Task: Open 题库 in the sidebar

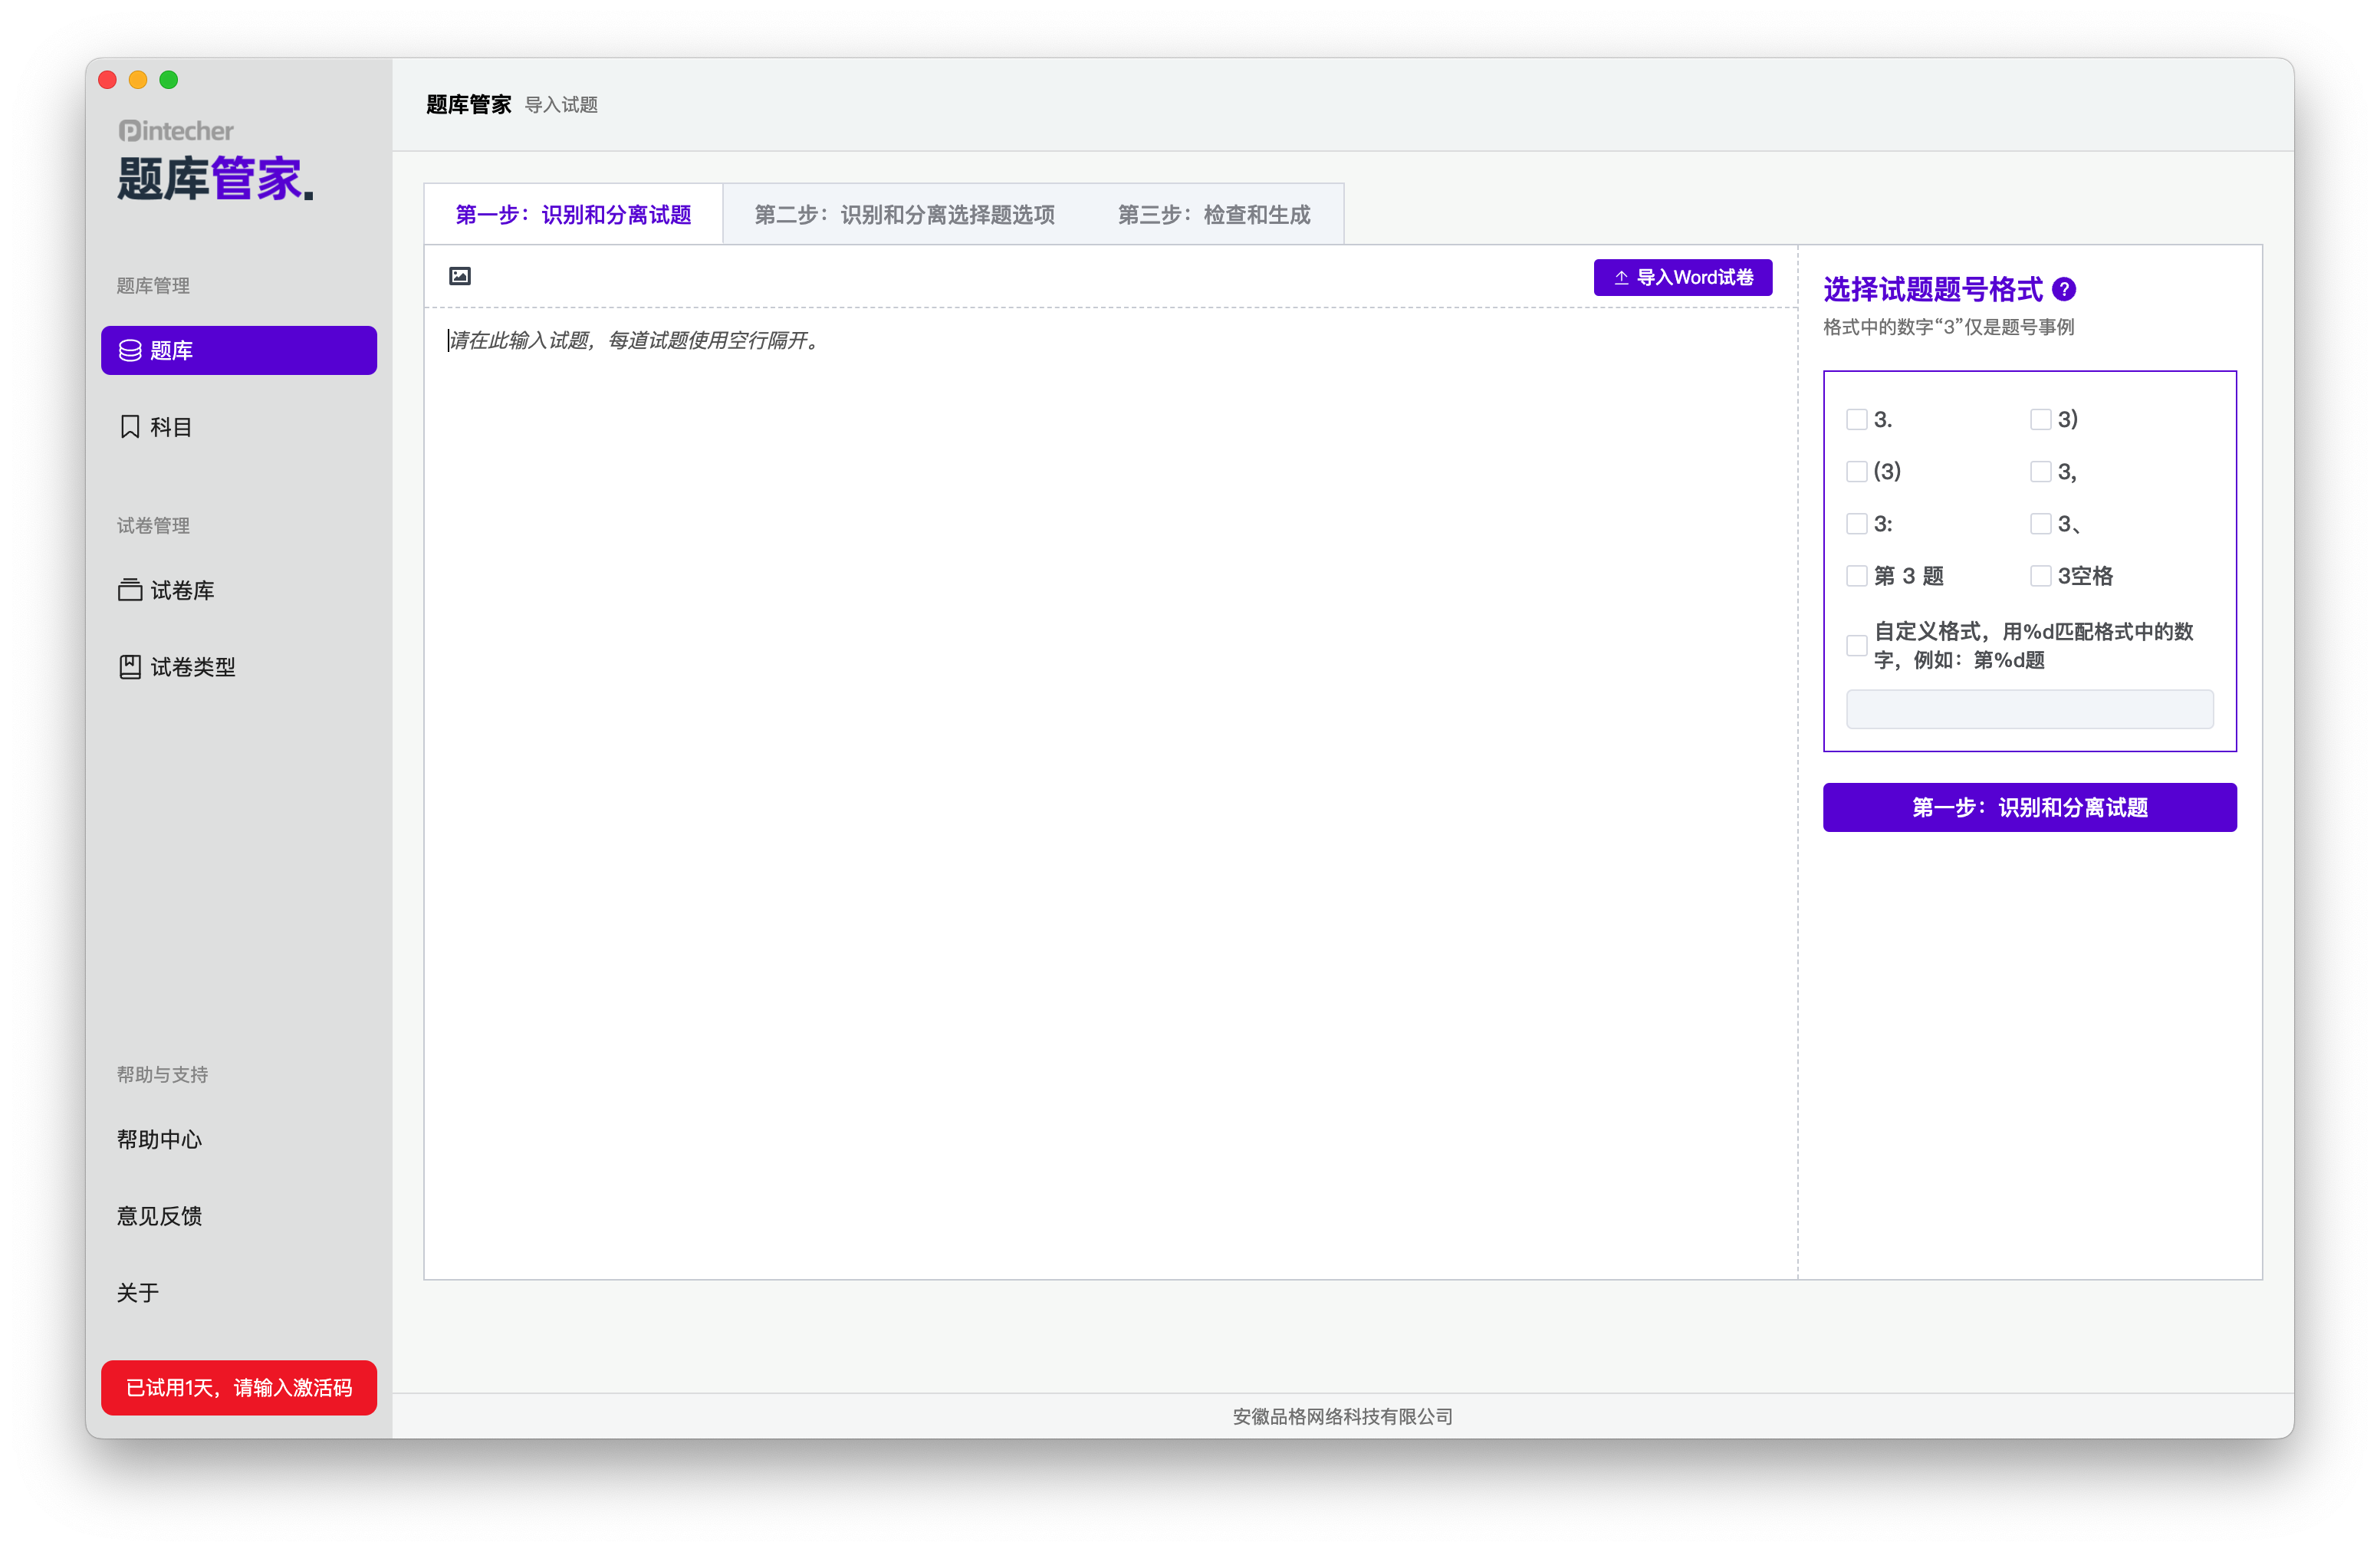Action: 239,351
